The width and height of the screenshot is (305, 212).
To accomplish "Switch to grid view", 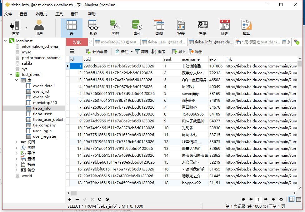I will point(292,199).
